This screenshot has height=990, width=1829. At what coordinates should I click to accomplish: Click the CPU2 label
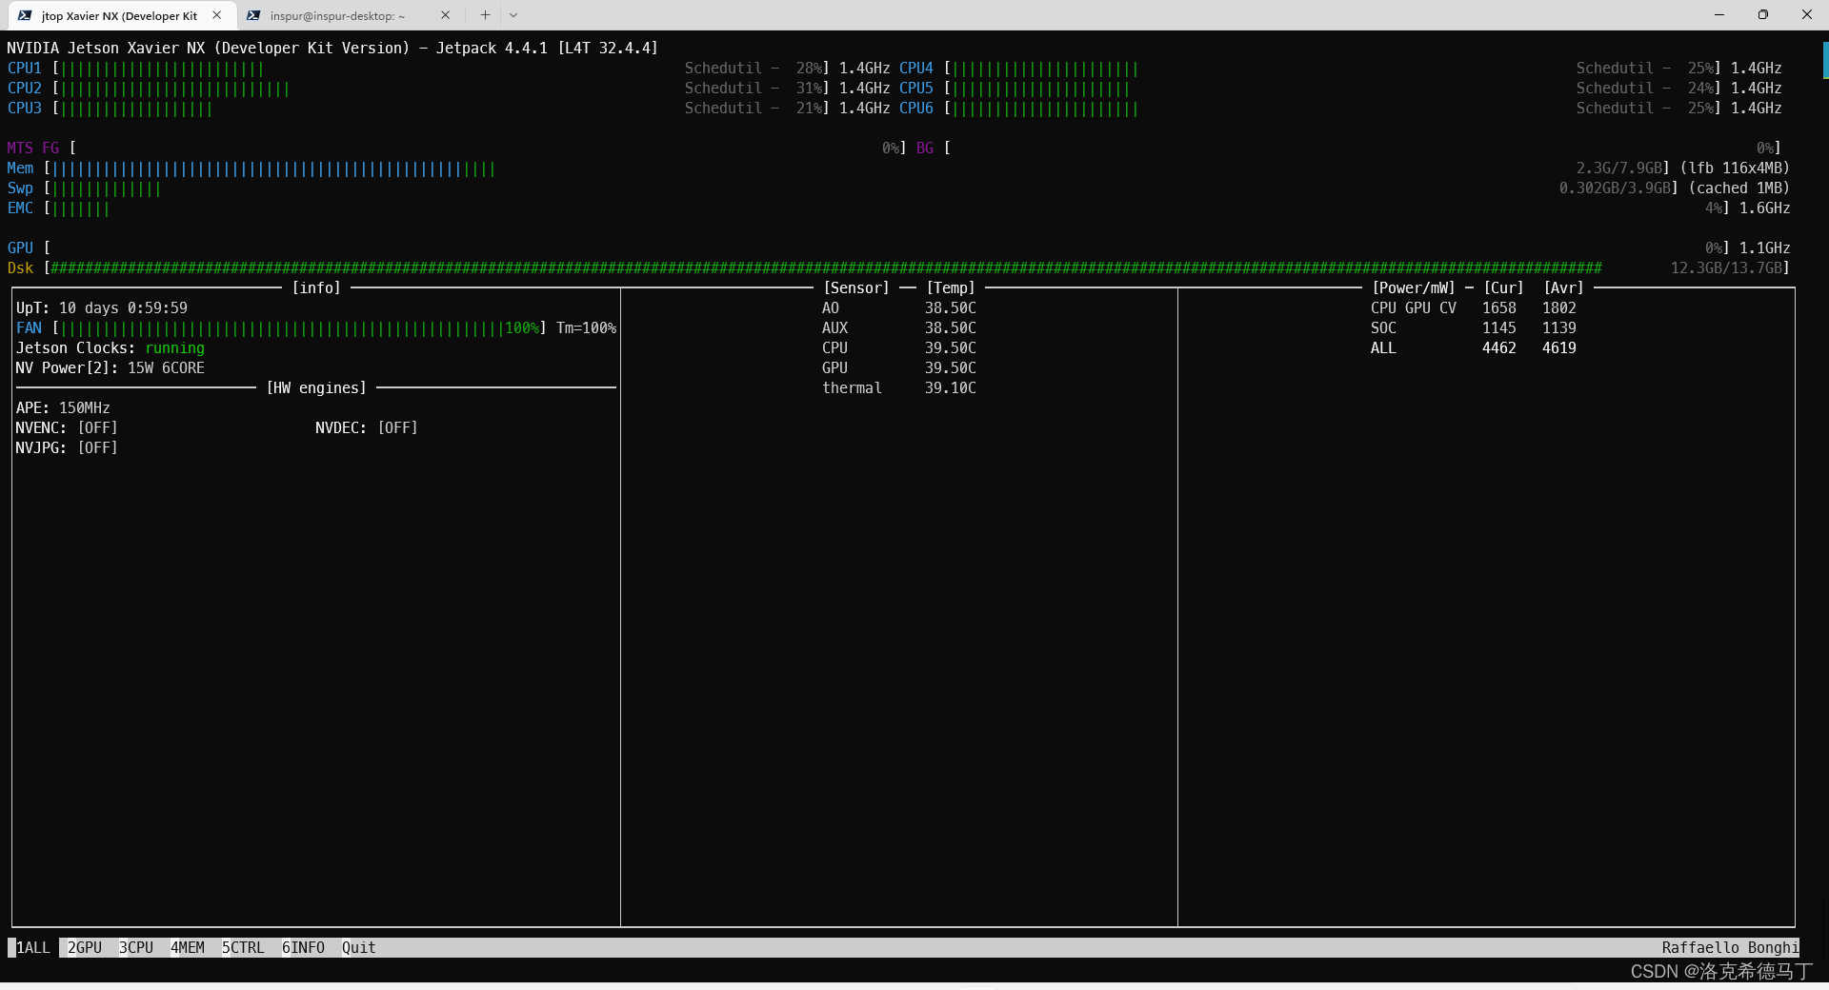(25, 89)
